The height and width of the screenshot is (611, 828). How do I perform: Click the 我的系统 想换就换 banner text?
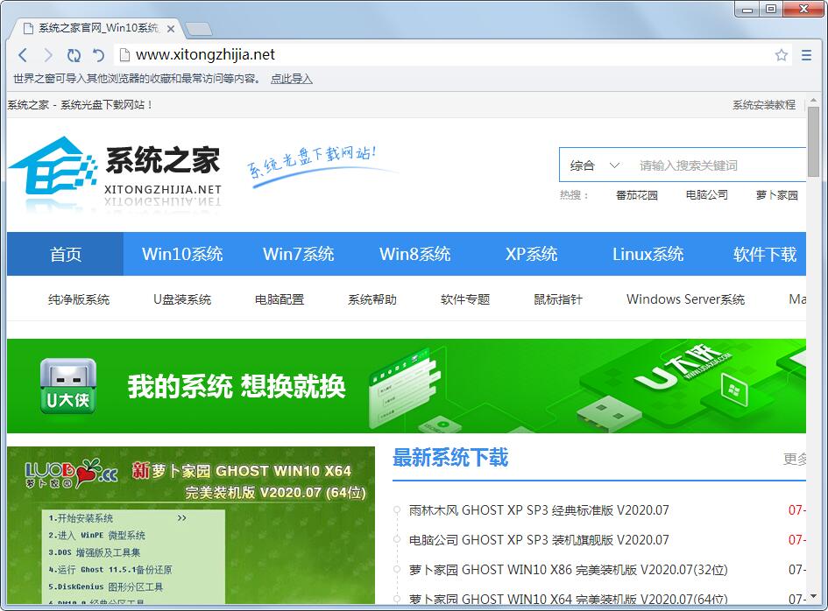(x=237, y=386)
